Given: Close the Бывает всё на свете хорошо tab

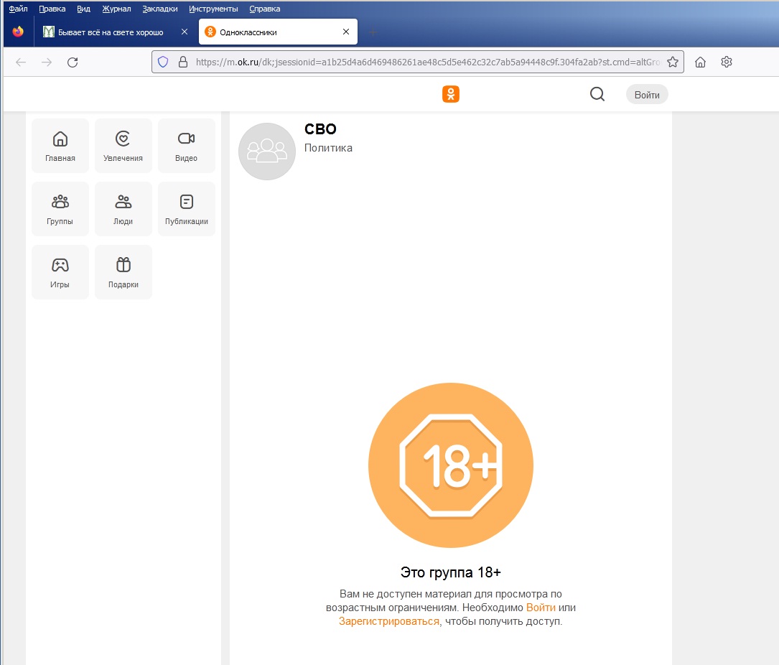Looking at the screenshot, I should pos(185,32).
